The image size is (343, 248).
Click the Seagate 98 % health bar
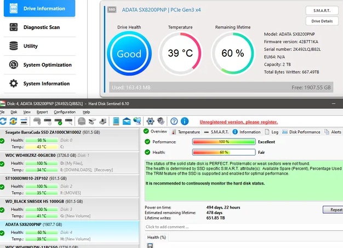41,140
